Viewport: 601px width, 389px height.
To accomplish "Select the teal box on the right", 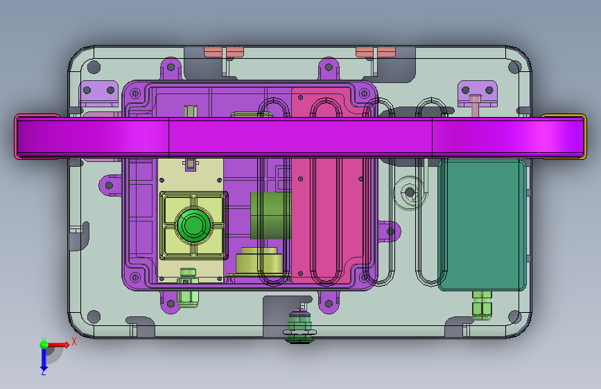I will [482, 225].
